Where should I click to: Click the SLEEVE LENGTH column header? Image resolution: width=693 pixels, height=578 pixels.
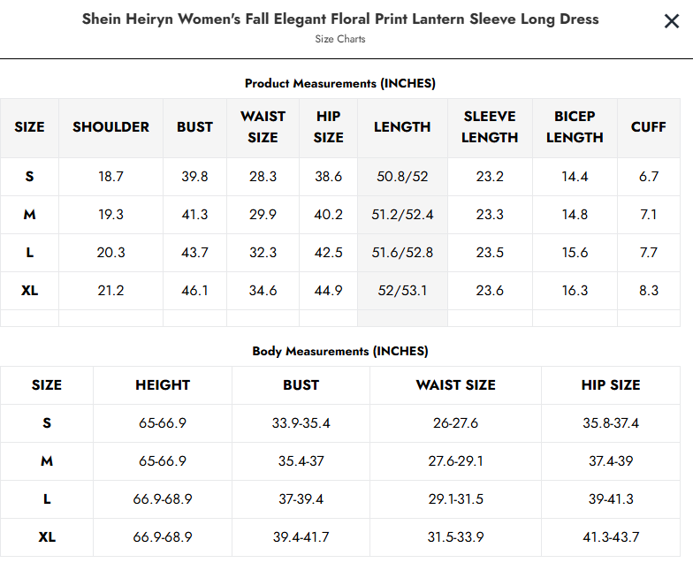click(490, 127)
